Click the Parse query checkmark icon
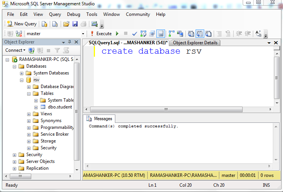Viewport: 283px width, 192px height. click(x=135, y=34)
